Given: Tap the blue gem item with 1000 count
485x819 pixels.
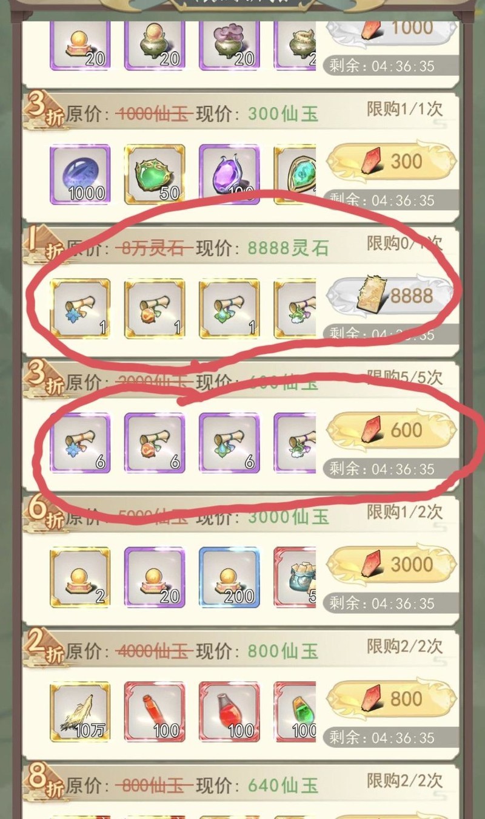Looking at the screenshot, I should tap(80, 174).
